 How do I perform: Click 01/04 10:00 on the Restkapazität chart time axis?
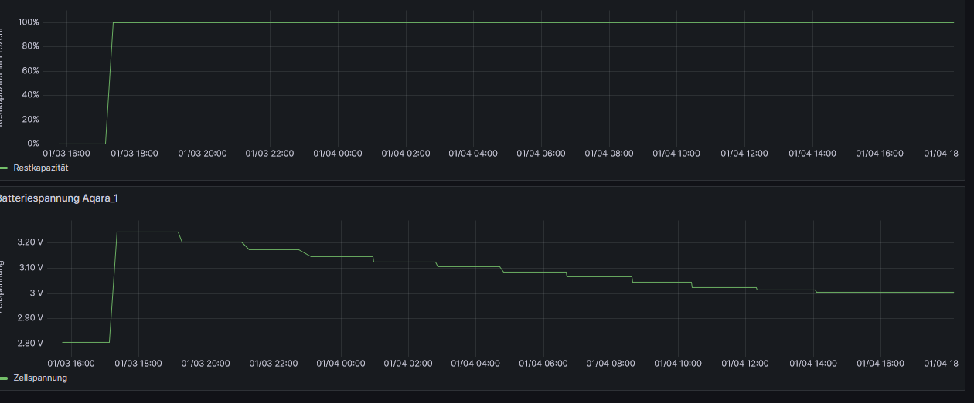(676, 154)
